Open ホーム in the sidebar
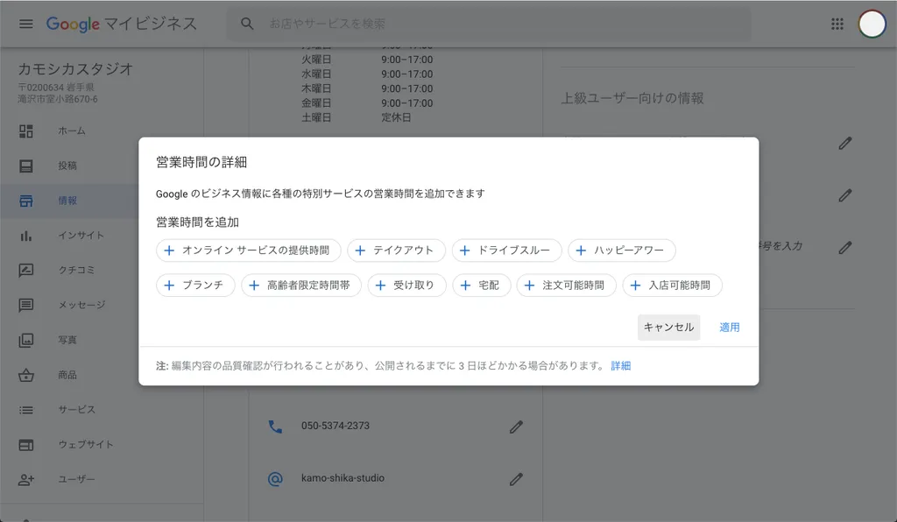897x522 pixels. pos(72,130)
